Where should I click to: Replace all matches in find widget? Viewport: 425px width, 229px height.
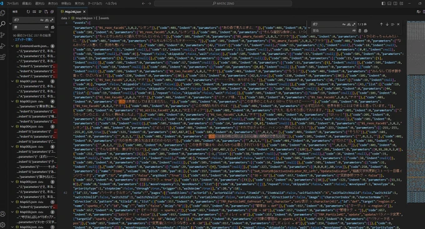tap(366, 31)
